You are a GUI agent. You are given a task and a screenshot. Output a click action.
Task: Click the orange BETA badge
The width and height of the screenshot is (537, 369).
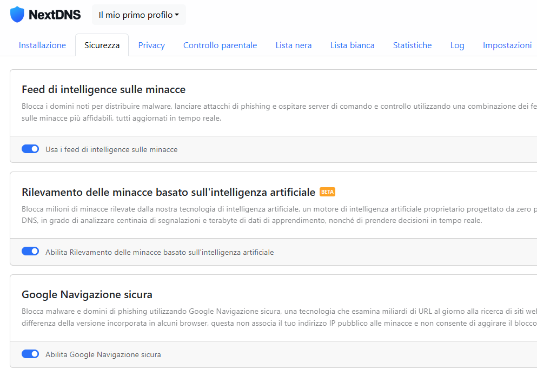pos(327,192)
